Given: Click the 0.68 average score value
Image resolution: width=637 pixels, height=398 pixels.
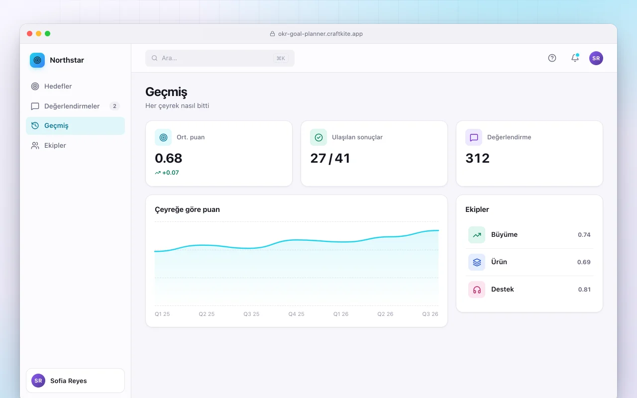Looking at the screenshot, I should (169, 158).
